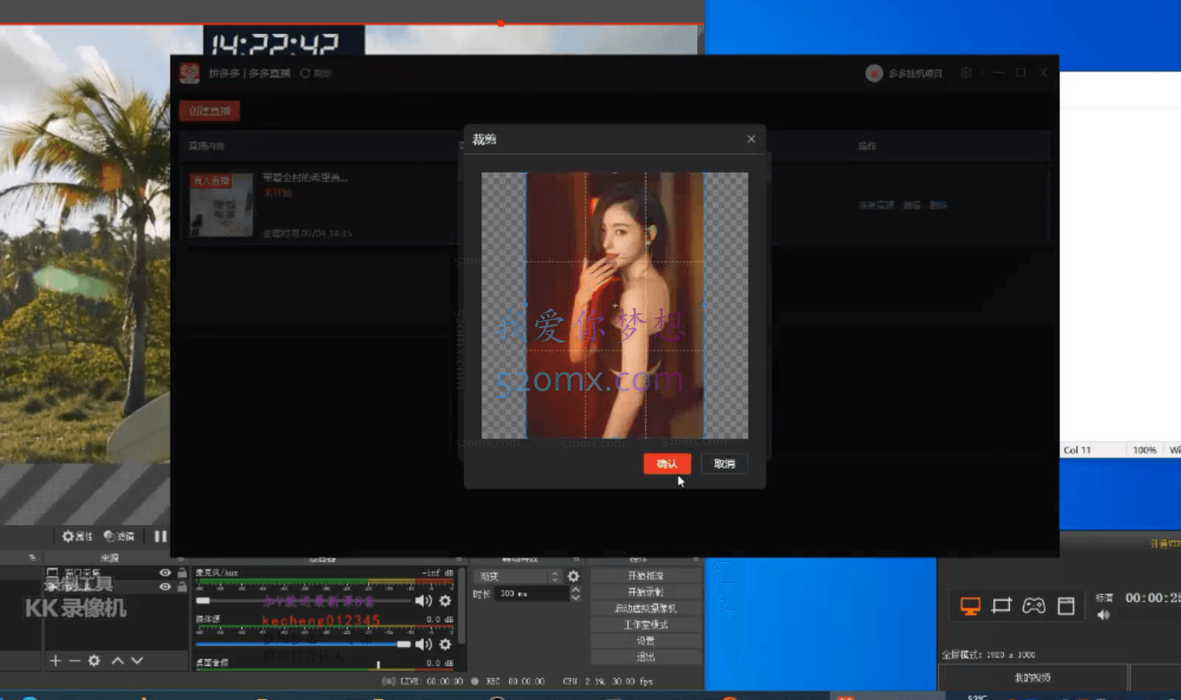Add a new source with plus icon
The image size is (1181, 700).
pyautogui.click(x=55, y=661)
